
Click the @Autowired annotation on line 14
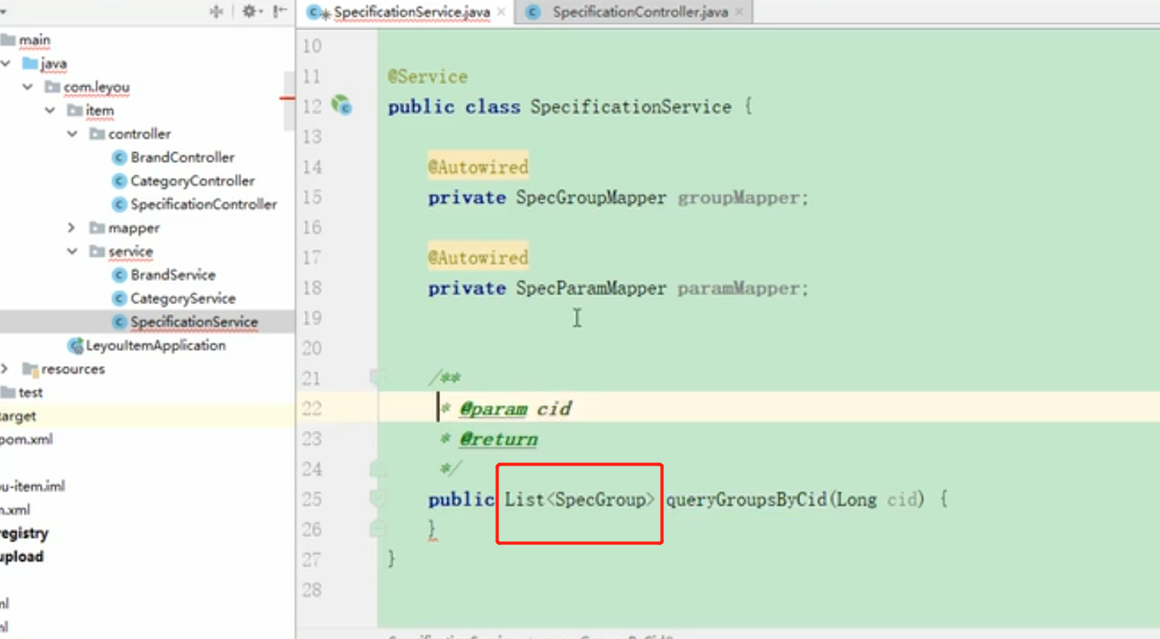pos(478,167)
